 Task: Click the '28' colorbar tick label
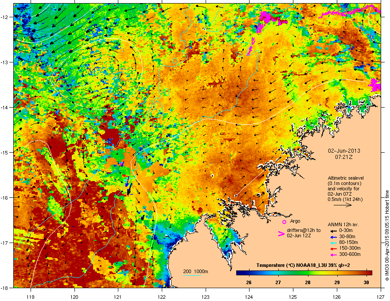point(308,282)
